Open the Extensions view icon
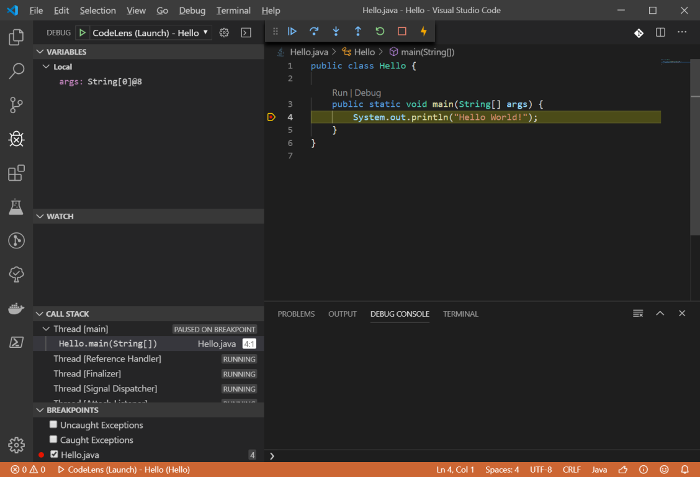The width and height of the screenshot is (700, 477). click(16, 173)
